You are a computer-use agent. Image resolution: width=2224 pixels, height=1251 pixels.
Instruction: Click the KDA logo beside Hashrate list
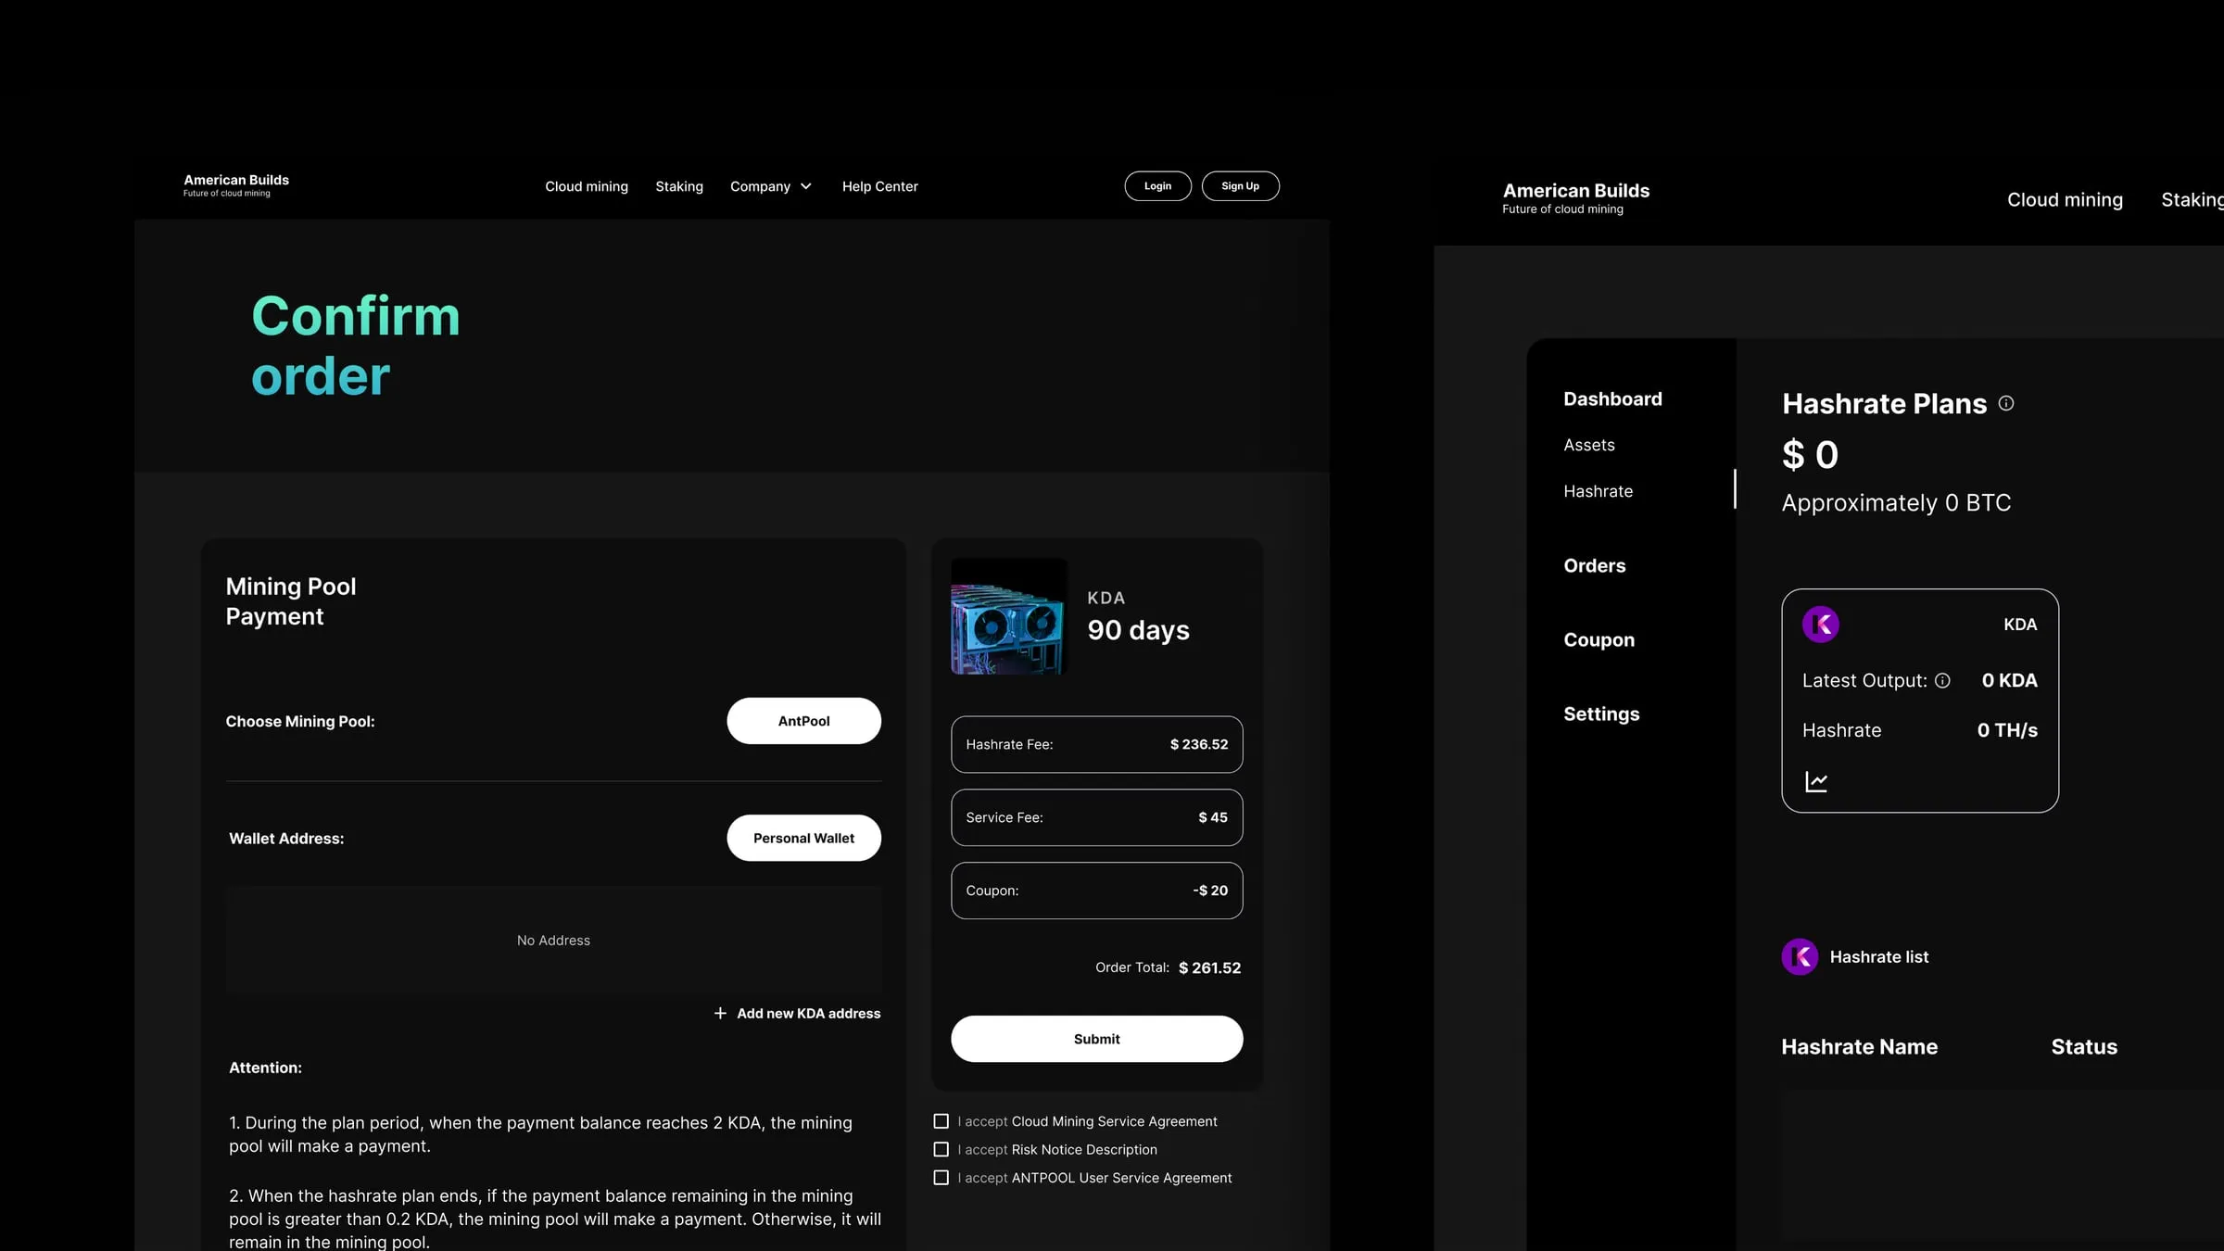1800,956
